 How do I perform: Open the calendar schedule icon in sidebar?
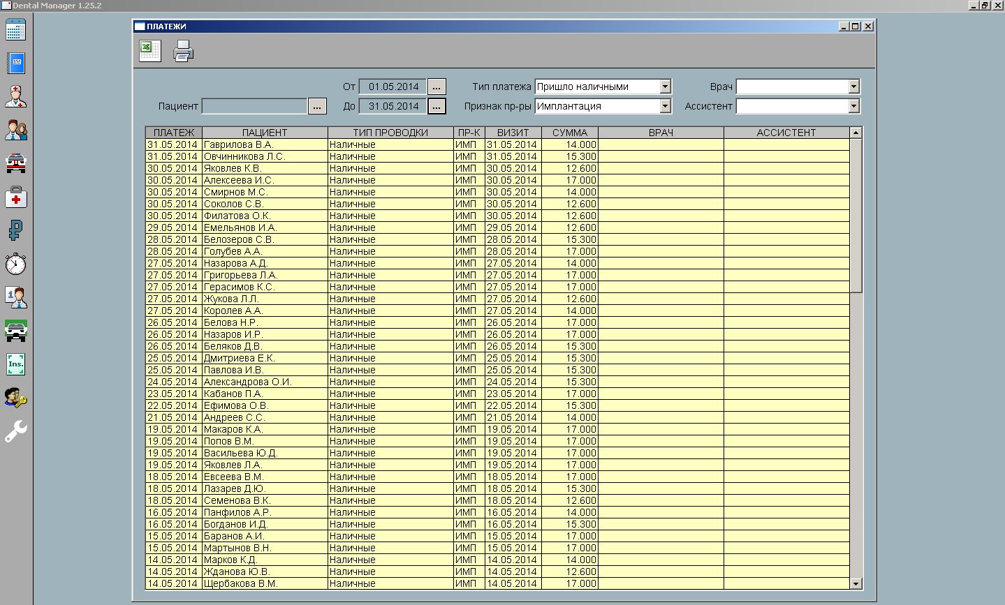pos(15,30)
